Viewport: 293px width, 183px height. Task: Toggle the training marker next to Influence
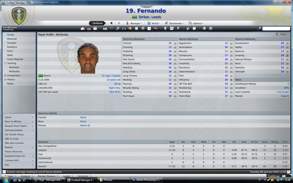click(231, 80)
